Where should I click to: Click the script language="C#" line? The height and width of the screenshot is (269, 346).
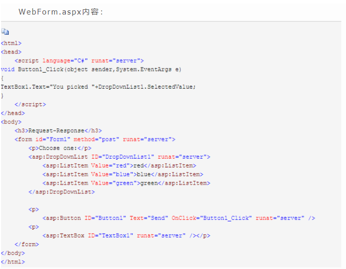pyautogui.click(x=79, y=61)
